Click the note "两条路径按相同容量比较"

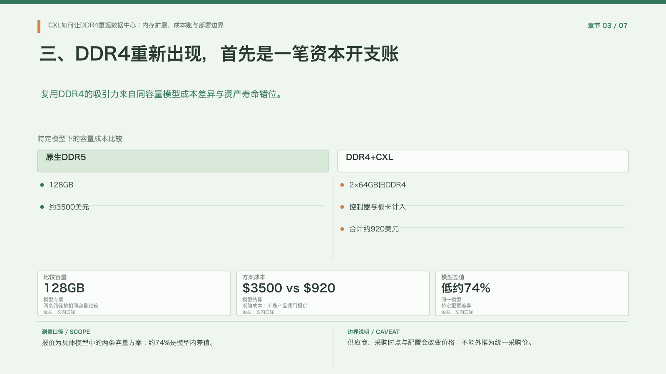[71, 305]
